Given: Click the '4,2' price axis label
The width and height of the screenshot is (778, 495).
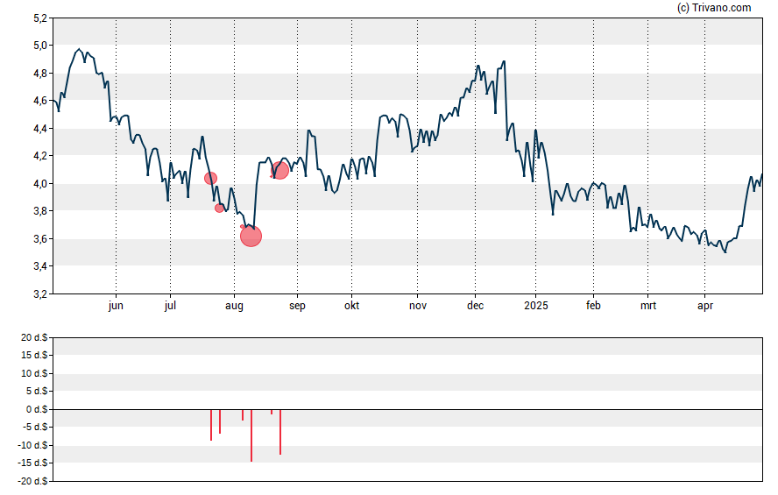Looking at the screenshot, I should pos(40,156).
